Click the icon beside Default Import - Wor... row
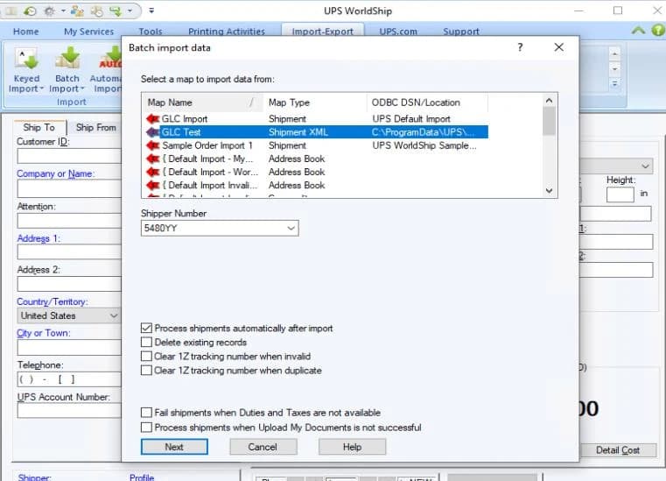The height and width of the screenshot is (481, 666). 152,172
